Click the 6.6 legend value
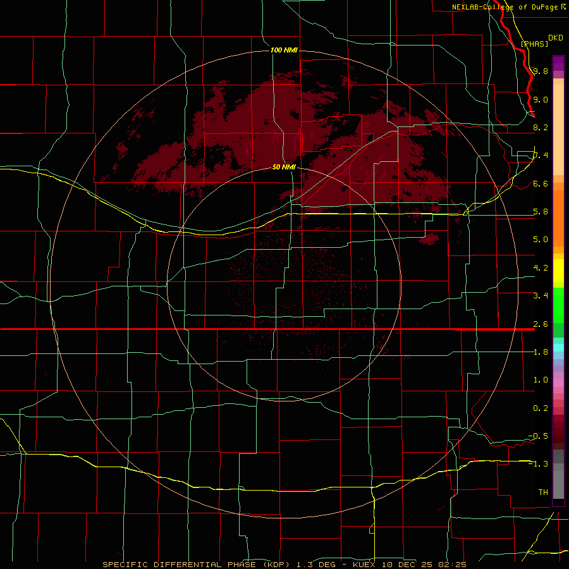The width and height of the screenshot is (569, 569). (x=541, y=183)
